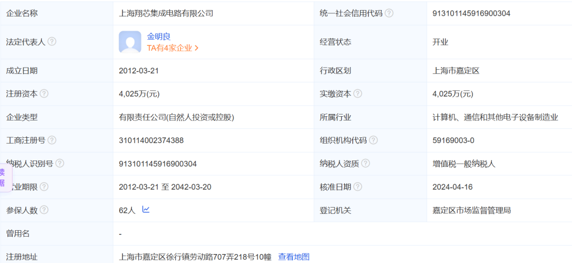Open TA有4家企业 link

tap(173, 48)
